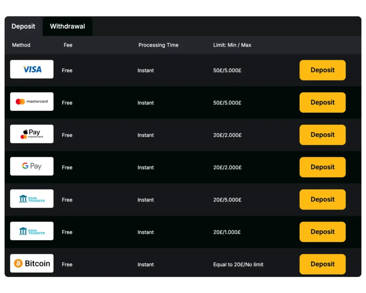
Task: Select the Limit: Min / Max header
Action: pyautogui.click(x=232, y=45)
